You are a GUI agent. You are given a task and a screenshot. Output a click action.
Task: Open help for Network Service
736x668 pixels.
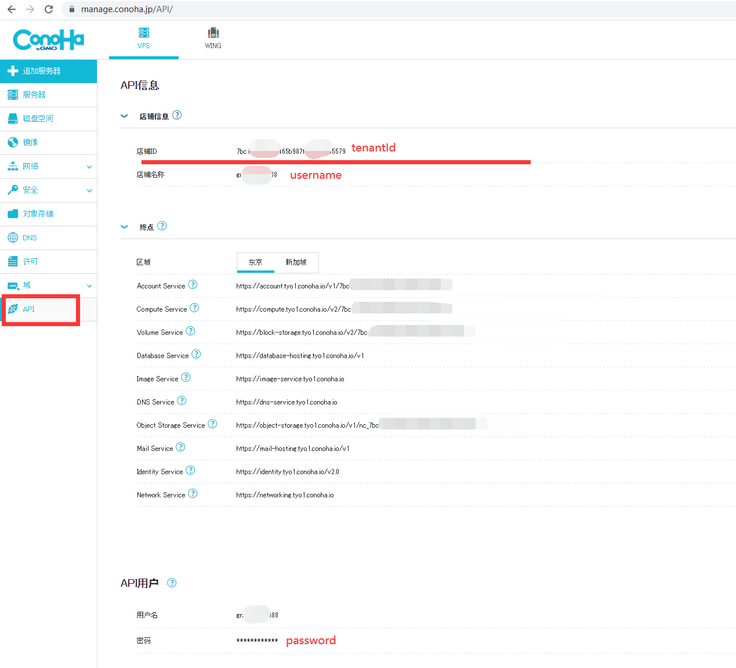coord(193,493)
